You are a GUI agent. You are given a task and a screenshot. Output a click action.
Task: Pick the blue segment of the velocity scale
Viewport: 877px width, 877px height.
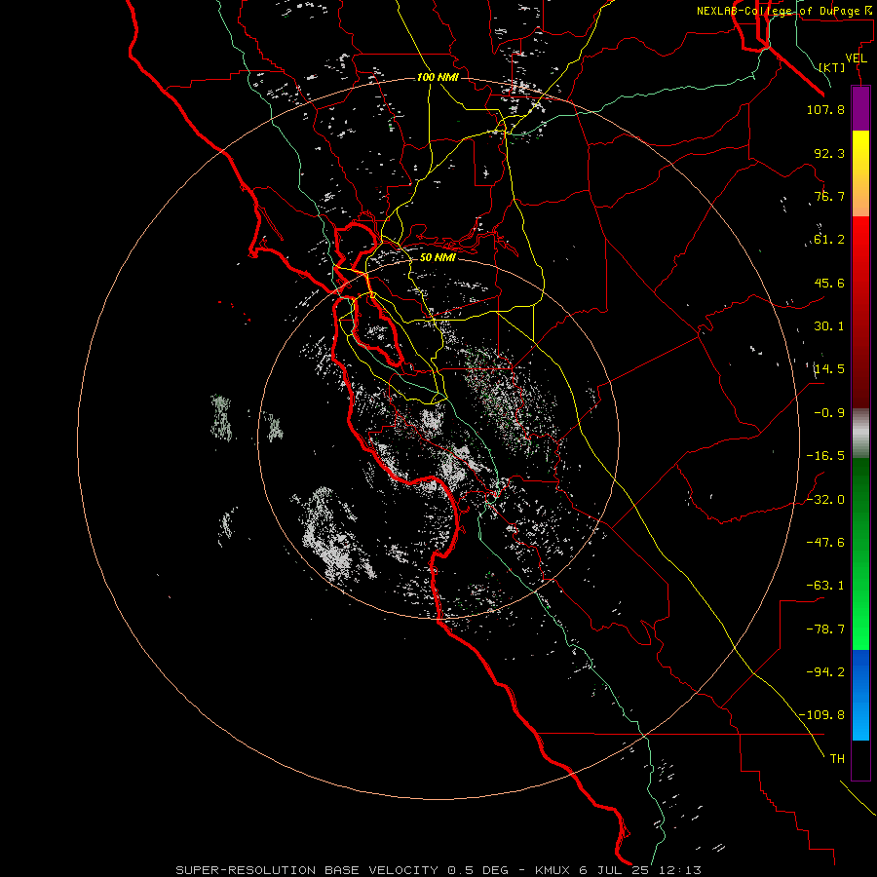tap(860, 695)
